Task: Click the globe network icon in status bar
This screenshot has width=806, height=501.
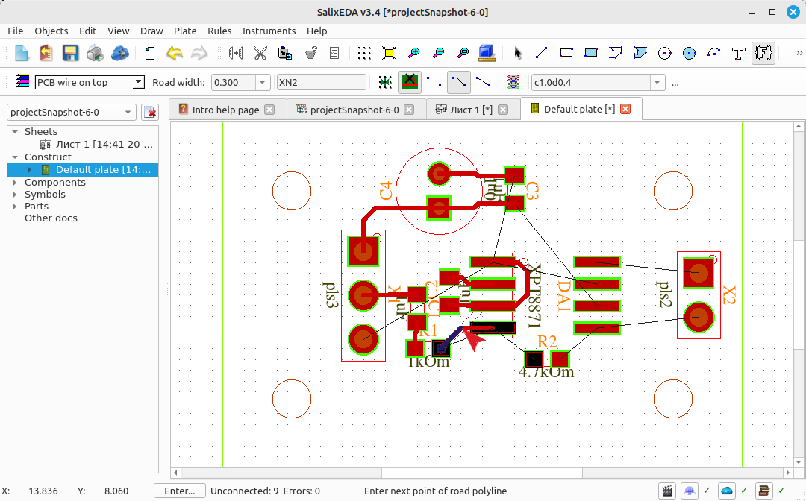Action: pos(690,491)
